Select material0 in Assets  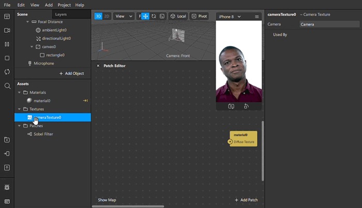[53, 101]
